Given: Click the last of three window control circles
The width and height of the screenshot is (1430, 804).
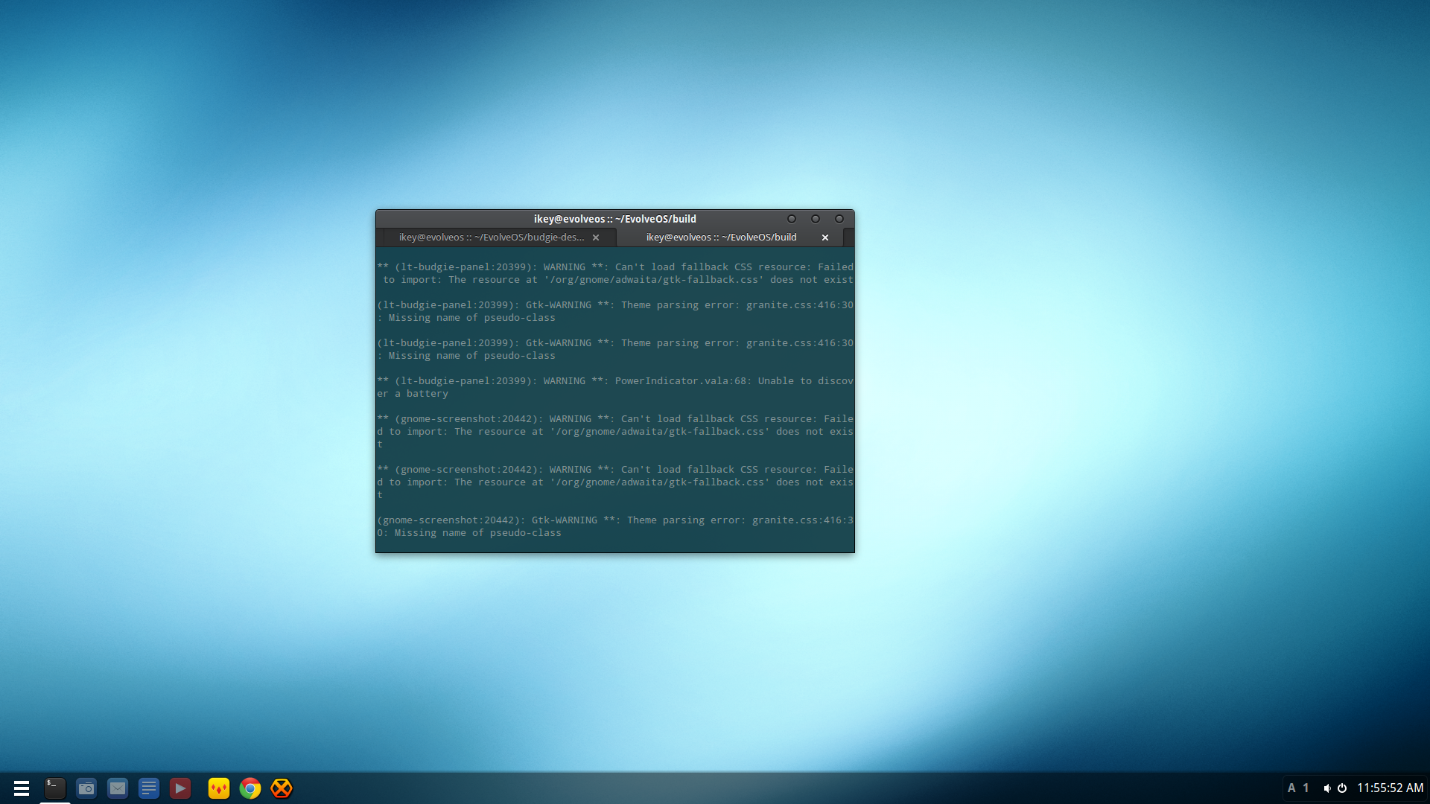Looking at the screenshot, I should 839,219.
